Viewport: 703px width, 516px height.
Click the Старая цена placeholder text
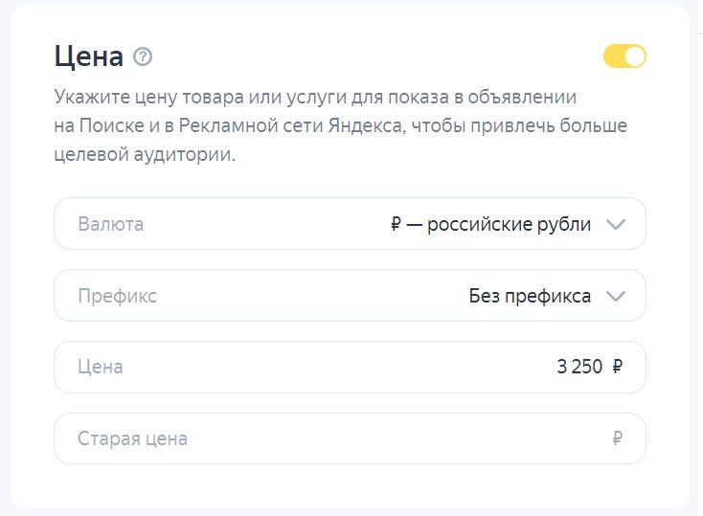[132, 439]
